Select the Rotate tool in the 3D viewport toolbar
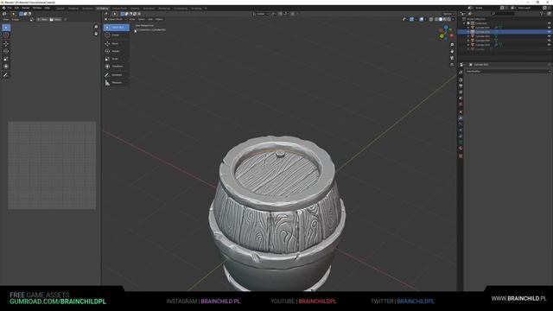 [x=116, y=51]
